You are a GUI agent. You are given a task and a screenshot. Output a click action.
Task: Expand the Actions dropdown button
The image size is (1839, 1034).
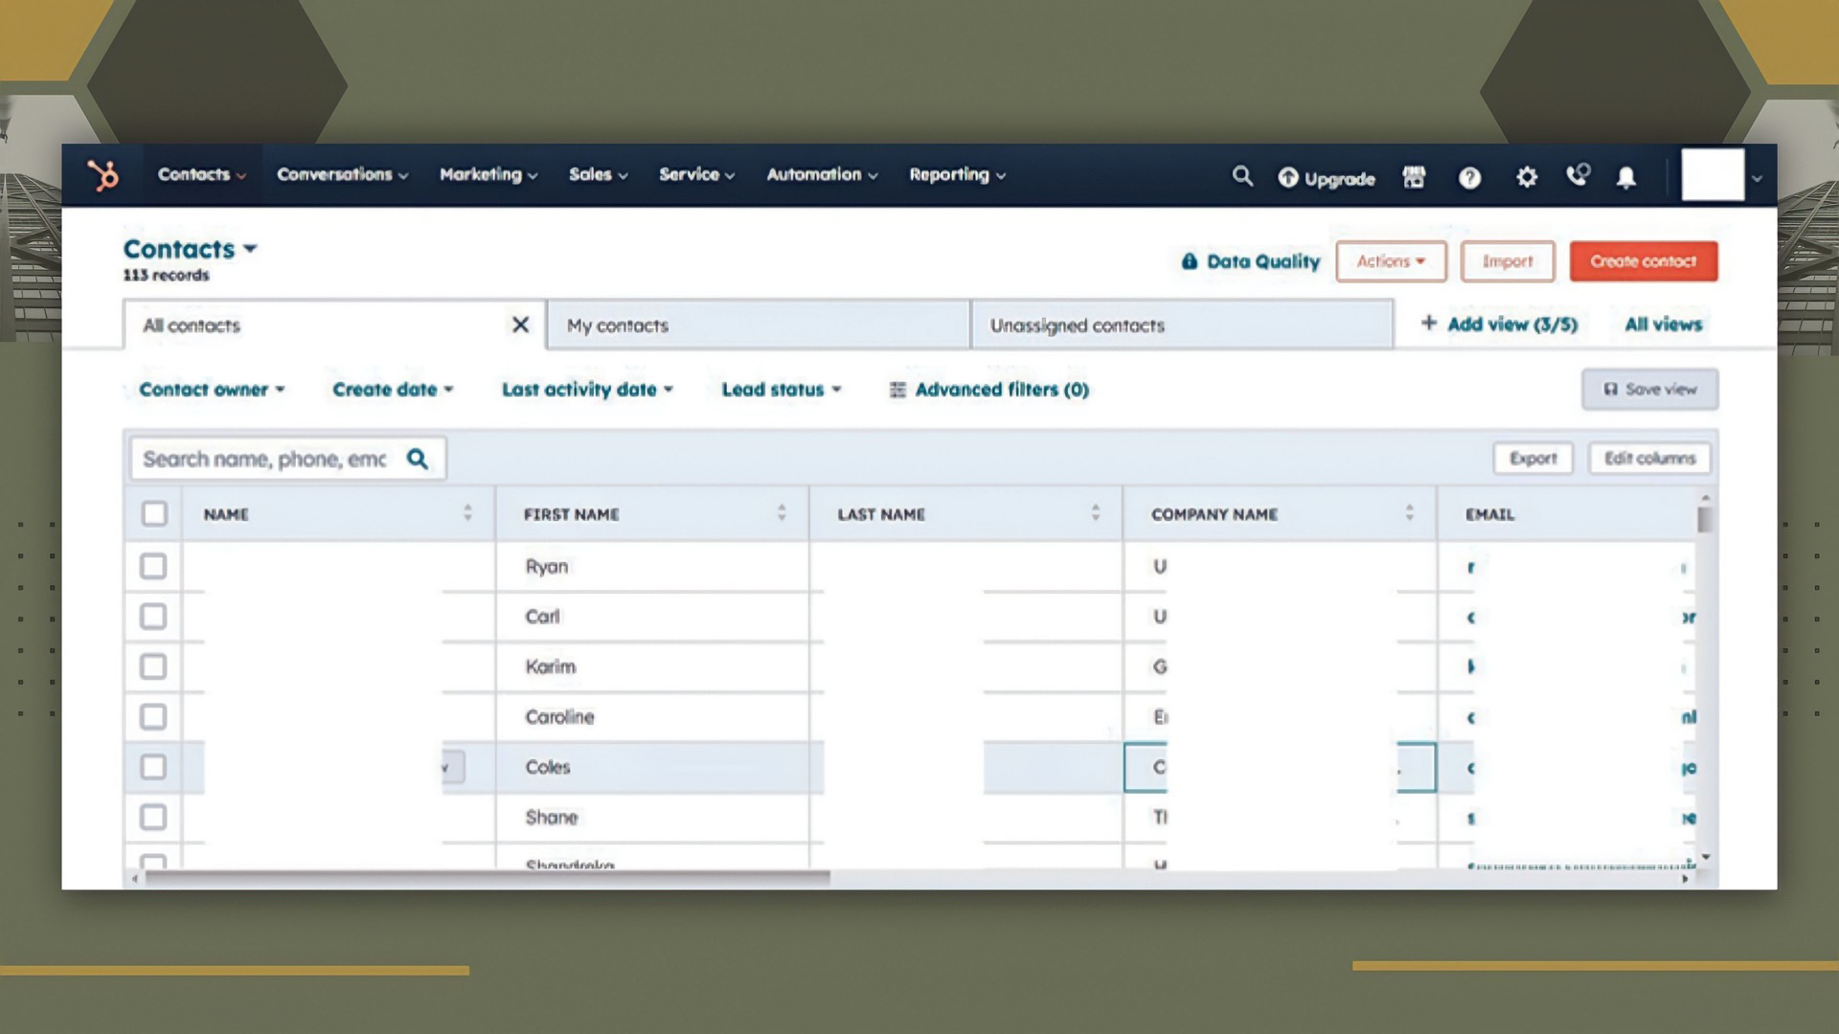[1391, 261]
